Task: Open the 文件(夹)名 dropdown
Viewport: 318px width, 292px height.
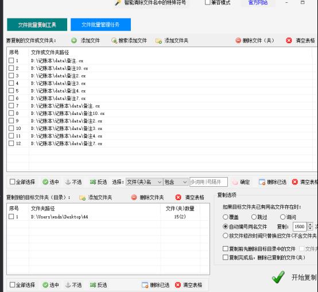Action: pyautogui.click(x=144, y=182)
